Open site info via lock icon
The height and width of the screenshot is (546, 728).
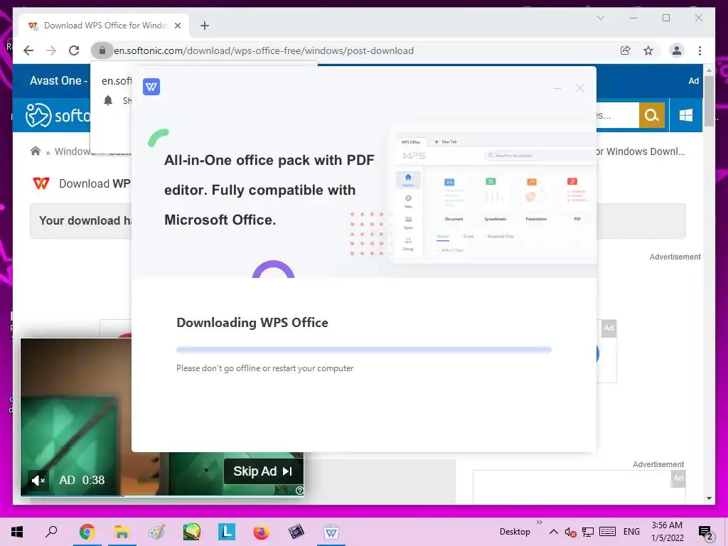[x=102, y=50]
